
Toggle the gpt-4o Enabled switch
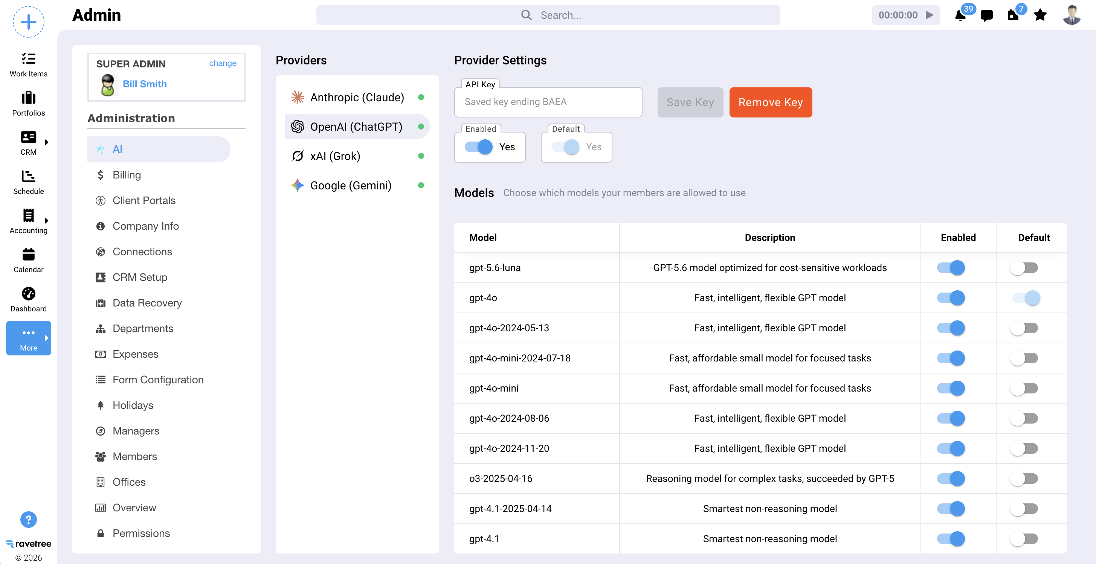[951, 298]
